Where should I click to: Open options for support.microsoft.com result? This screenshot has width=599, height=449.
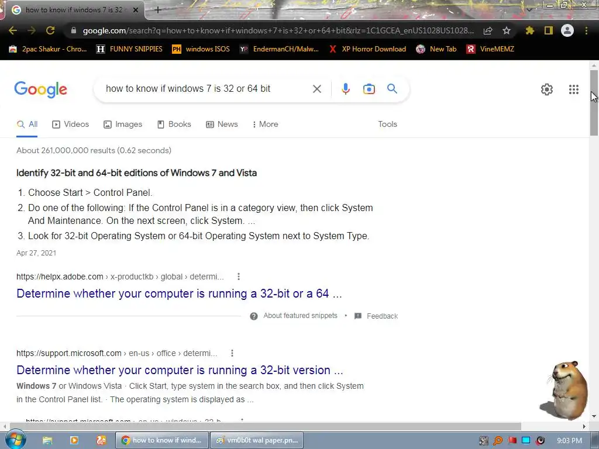click(x=232, y=353)
